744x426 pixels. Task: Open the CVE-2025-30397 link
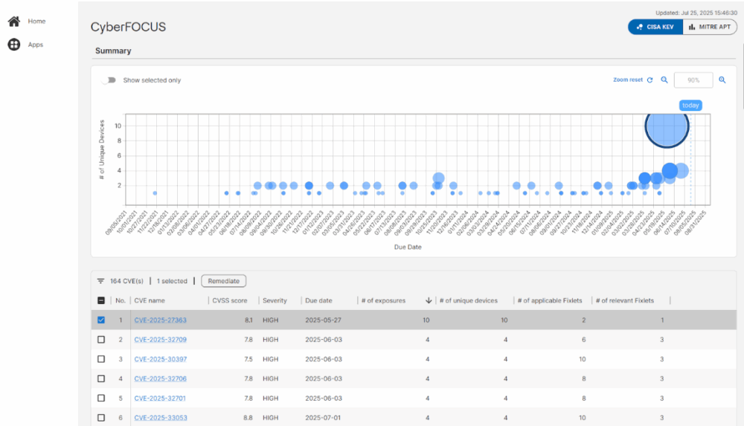point(160,359)
